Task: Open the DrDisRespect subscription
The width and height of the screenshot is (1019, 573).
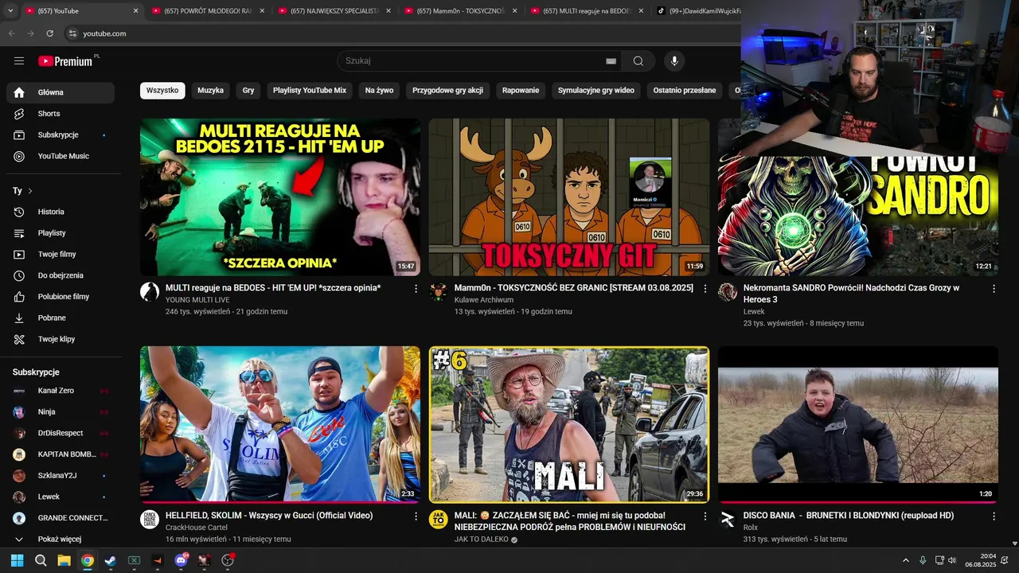Action: 61,433
